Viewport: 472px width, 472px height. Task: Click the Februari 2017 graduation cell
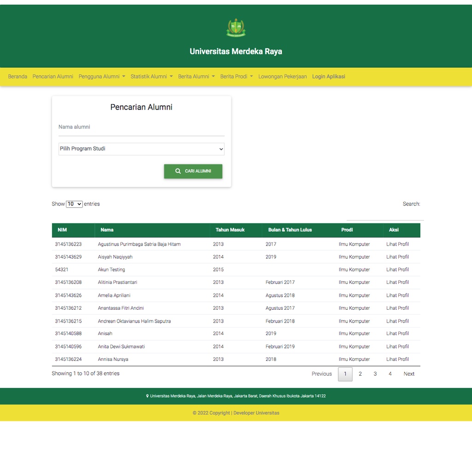click(280, 283)
